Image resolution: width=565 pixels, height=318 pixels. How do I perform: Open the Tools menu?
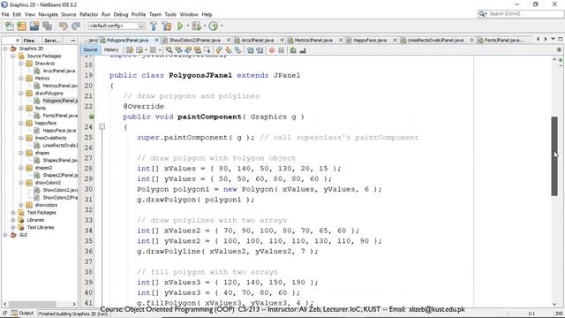(x=170, y=14)
